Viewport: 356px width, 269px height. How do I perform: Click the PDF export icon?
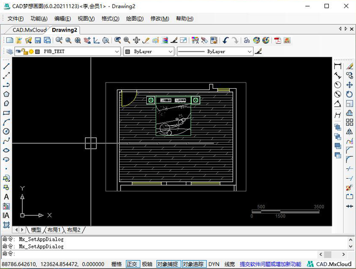click(x=278, y=40)
